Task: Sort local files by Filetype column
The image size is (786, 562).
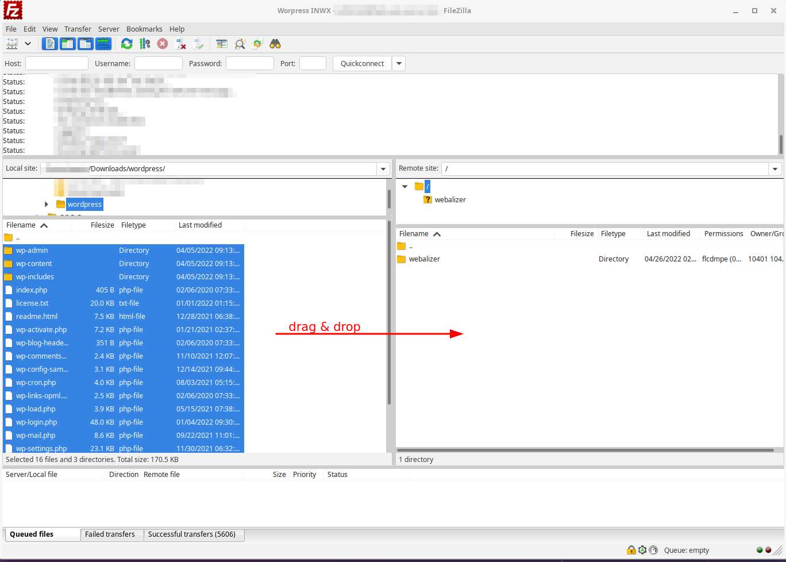Action: [133, 225]
